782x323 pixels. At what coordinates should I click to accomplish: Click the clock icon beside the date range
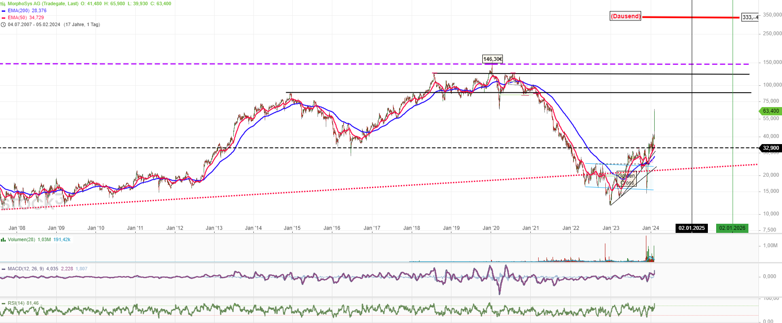pyautogui.click(x=3, y=25)
